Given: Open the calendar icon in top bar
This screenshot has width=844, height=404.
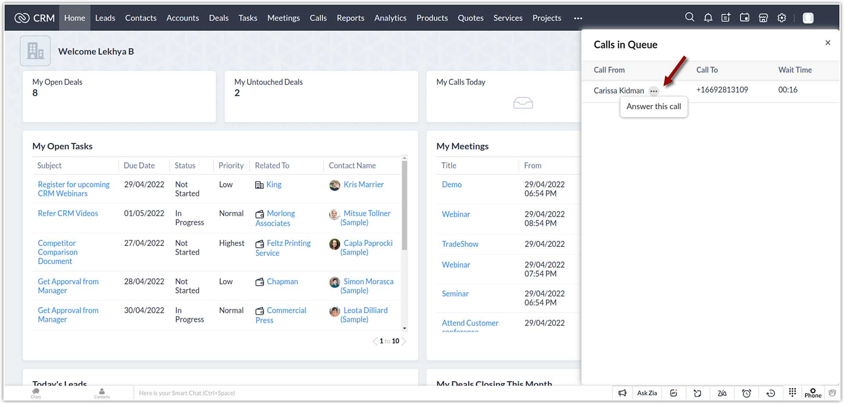Looking at the screenshot, I should pos(745,18).
